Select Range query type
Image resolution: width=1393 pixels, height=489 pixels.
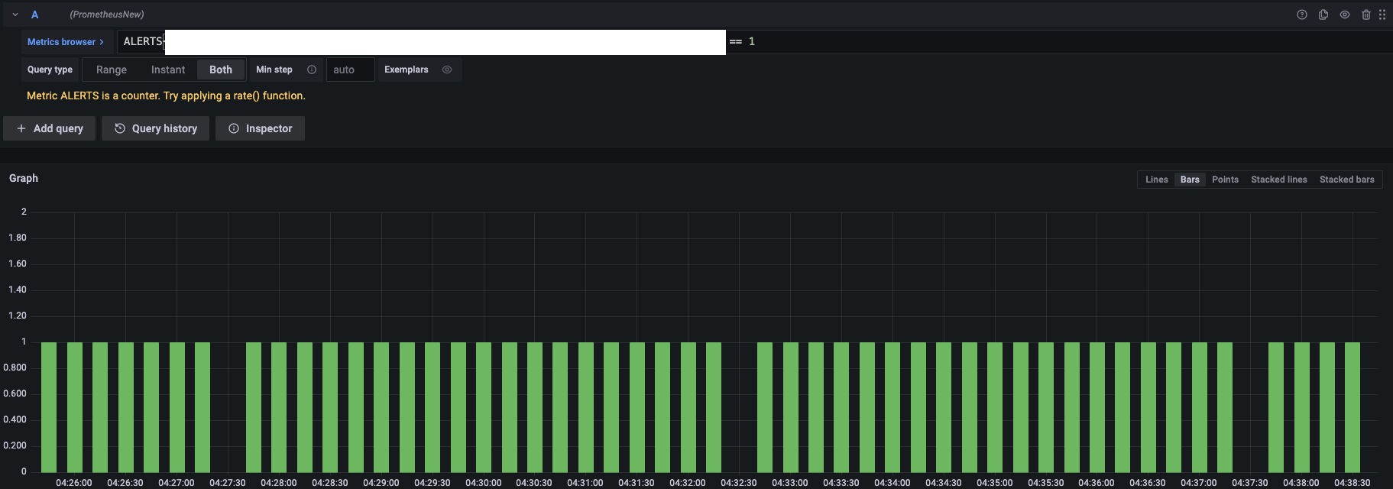(x=112, y=70)
